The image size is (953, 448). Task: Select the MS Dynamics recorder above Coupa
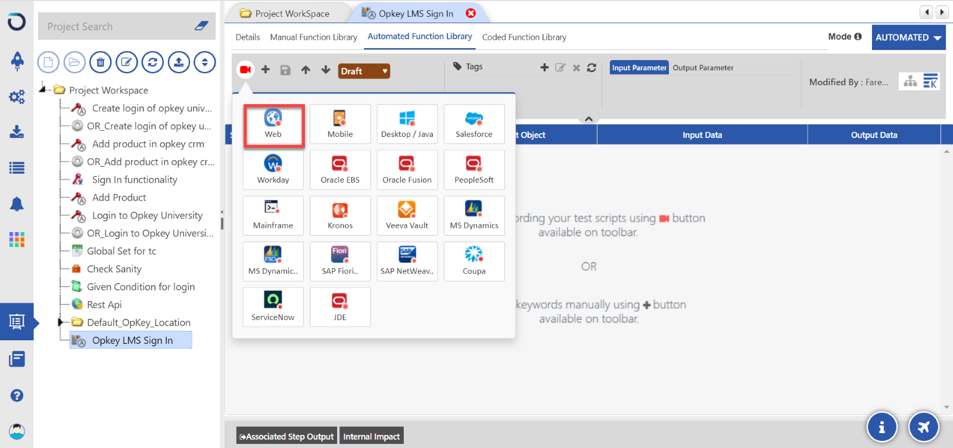(x=474, y=216)
